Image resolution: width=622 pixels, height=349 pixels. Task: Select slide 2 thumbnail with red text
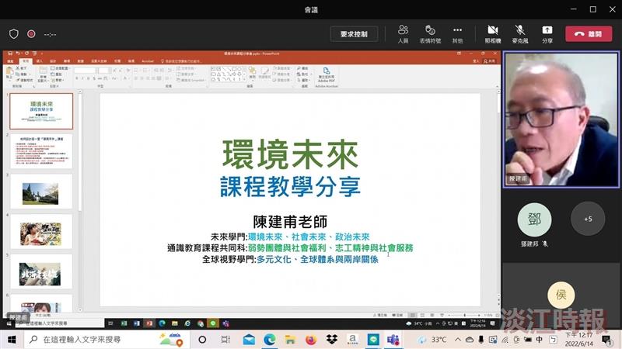coord(41,151)
